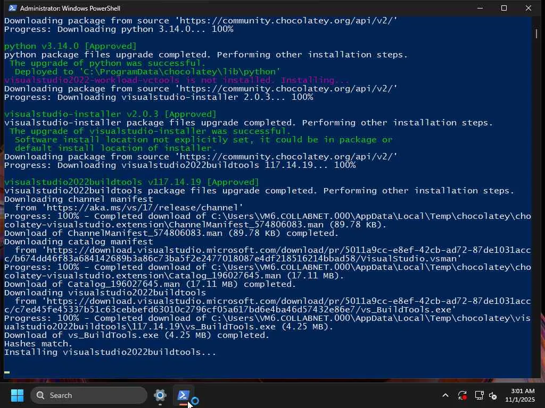Viewport: 545px width, 408px height.
Task: Click the 'Downloading visualstudio2022buildtools' line
Action: pyautogui.click(x=105, y=293)
